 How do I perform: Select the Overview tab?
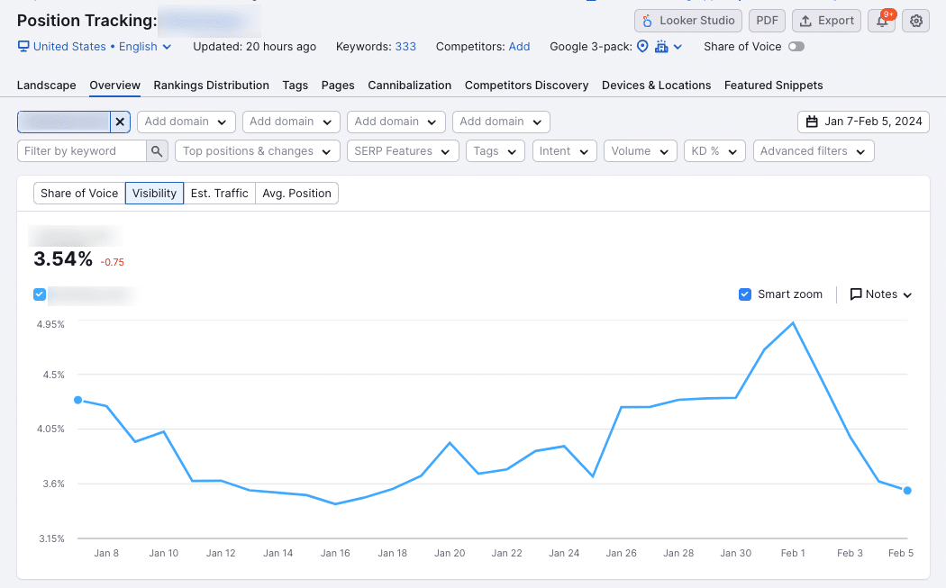114,85
